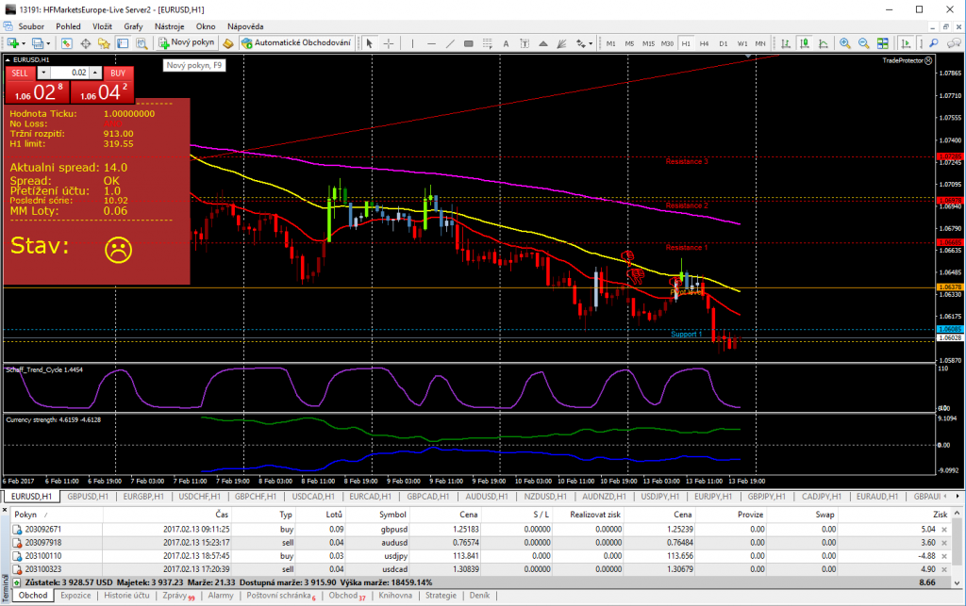Open the Soubor menu

pos(31,26)
